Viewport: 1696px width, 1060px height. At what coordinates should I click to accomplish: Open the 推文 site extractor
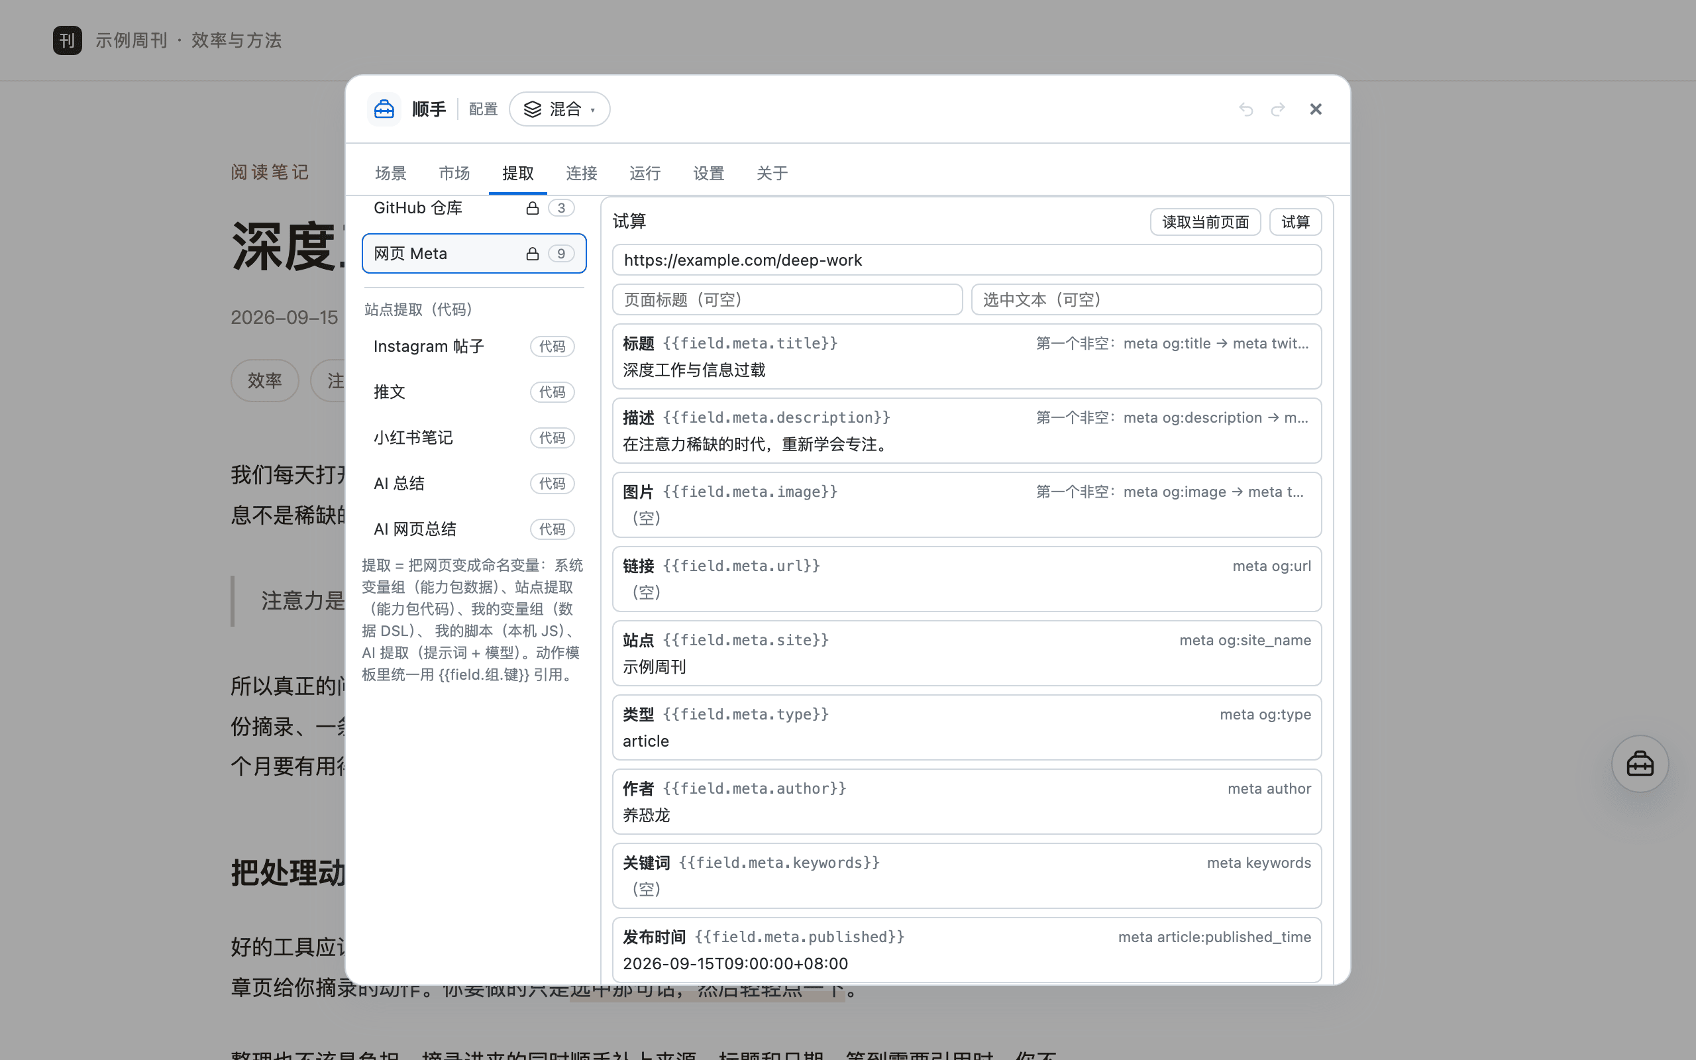click(x=474, y=392)
